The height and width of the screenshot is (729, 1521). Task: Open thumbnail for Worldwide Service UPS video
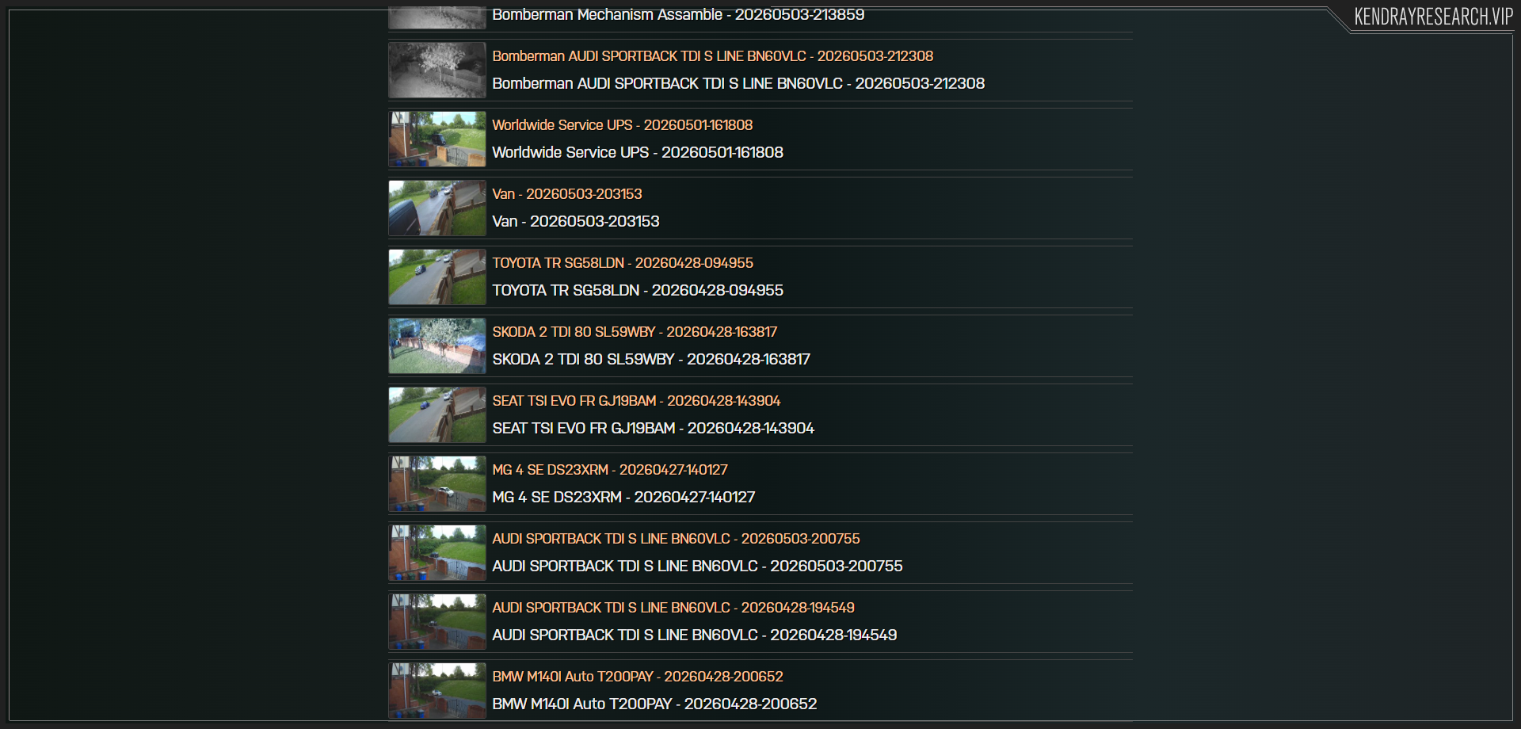click(437, 139)
